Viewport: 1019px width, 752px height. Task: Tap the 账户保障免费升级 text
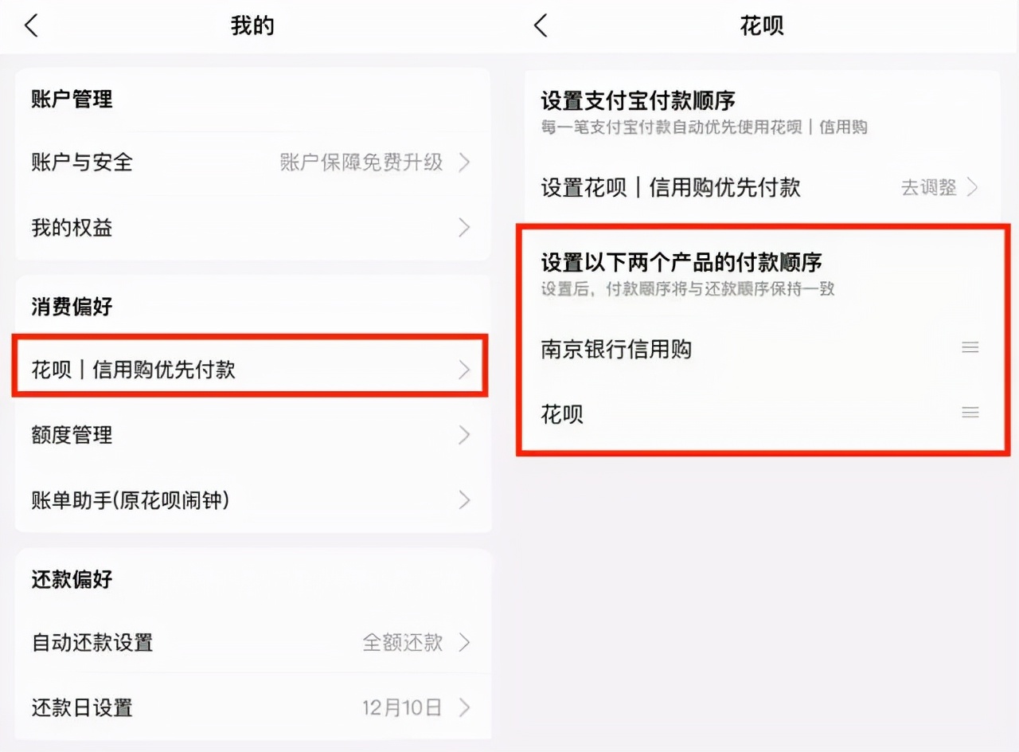tap(361, 163)
